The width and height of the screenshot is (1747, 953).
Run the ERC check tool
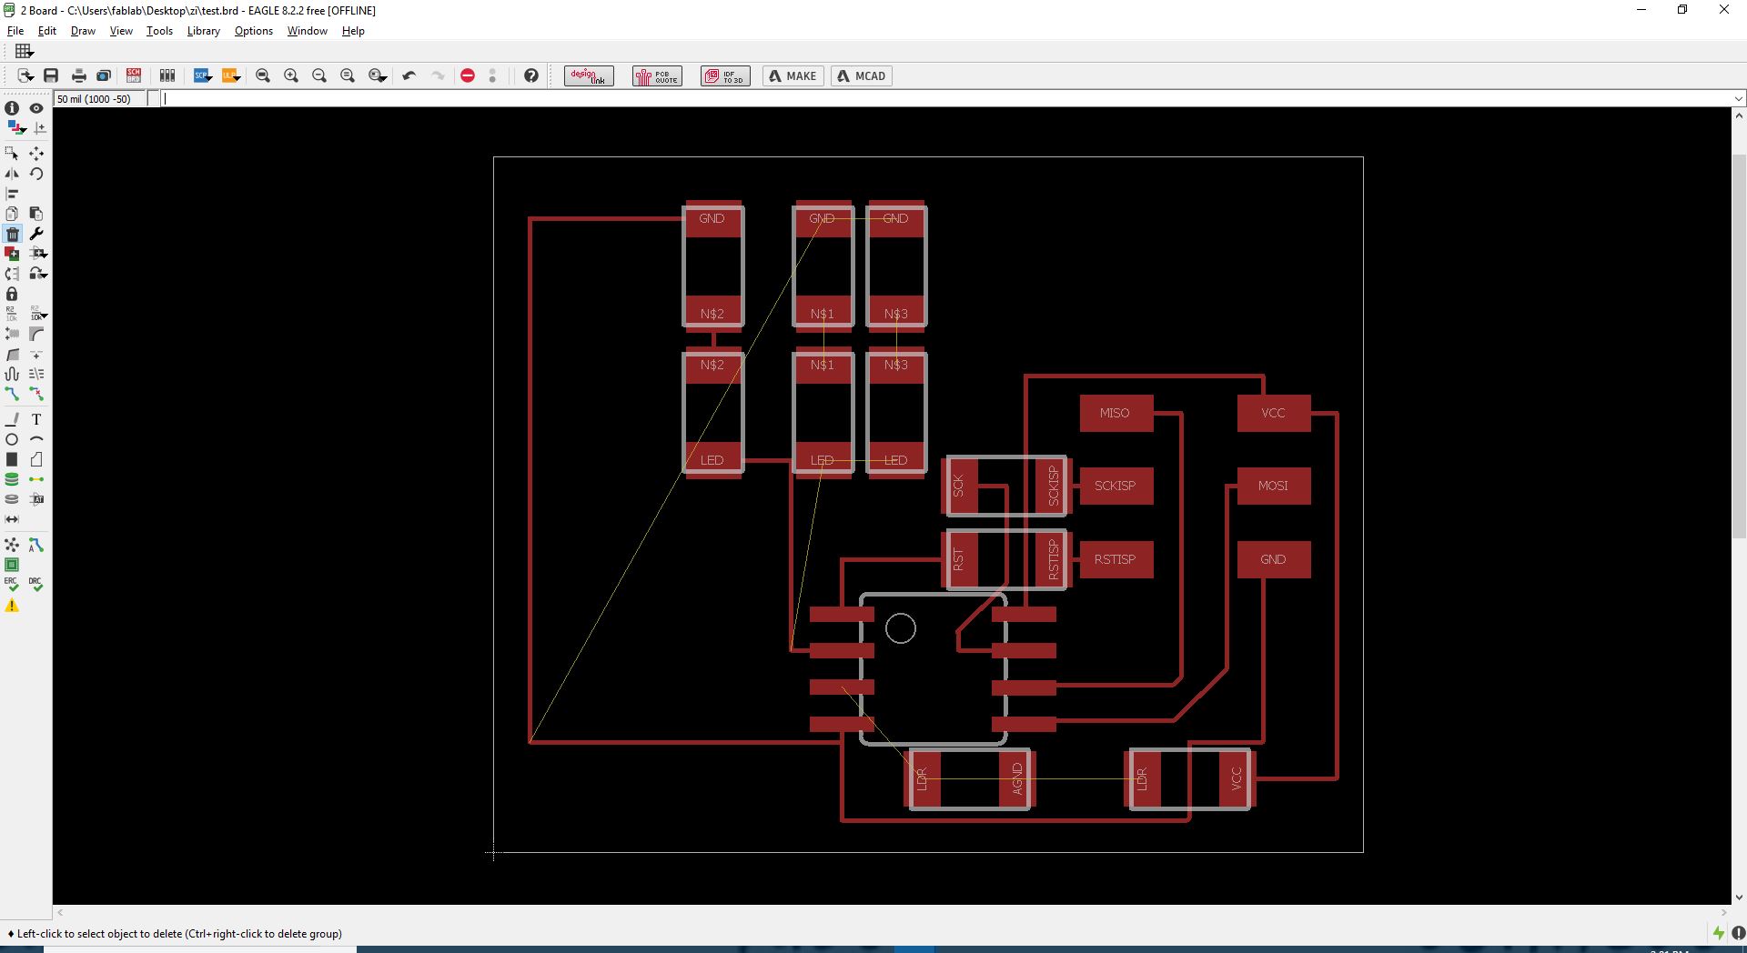(x=12, y=585)
